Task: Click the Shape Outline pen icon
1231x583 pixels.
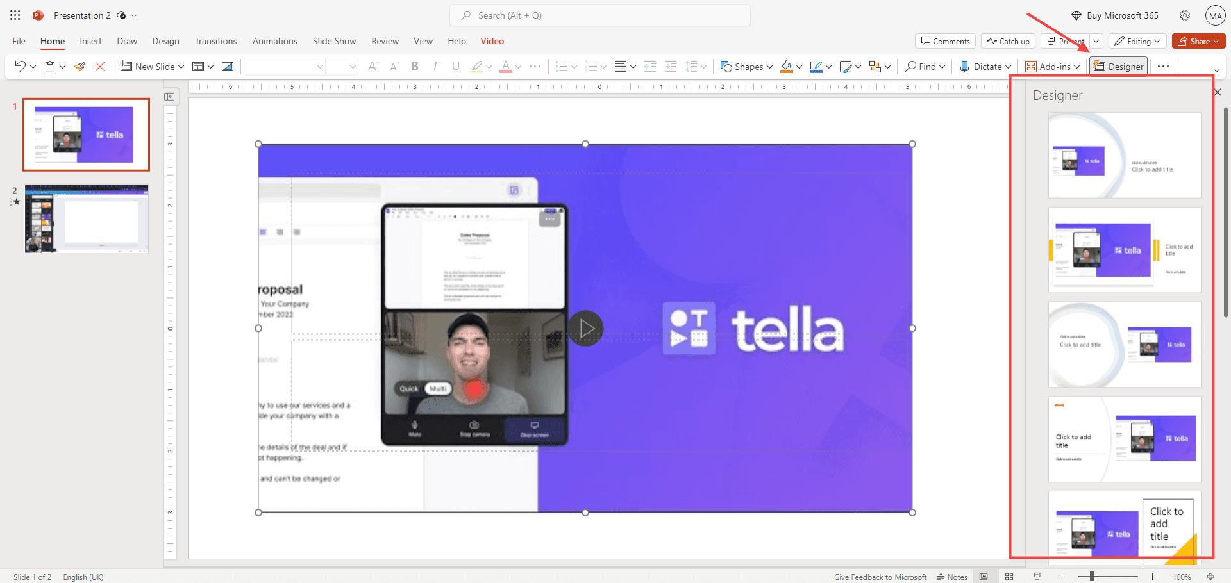Action: tap(816, 66)
